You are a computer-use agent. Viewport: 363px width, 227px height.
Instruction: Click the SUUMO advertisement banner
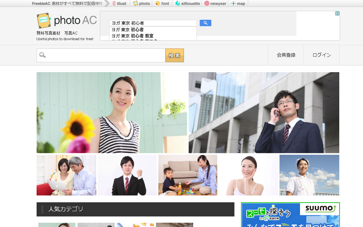tap(290, 215)
